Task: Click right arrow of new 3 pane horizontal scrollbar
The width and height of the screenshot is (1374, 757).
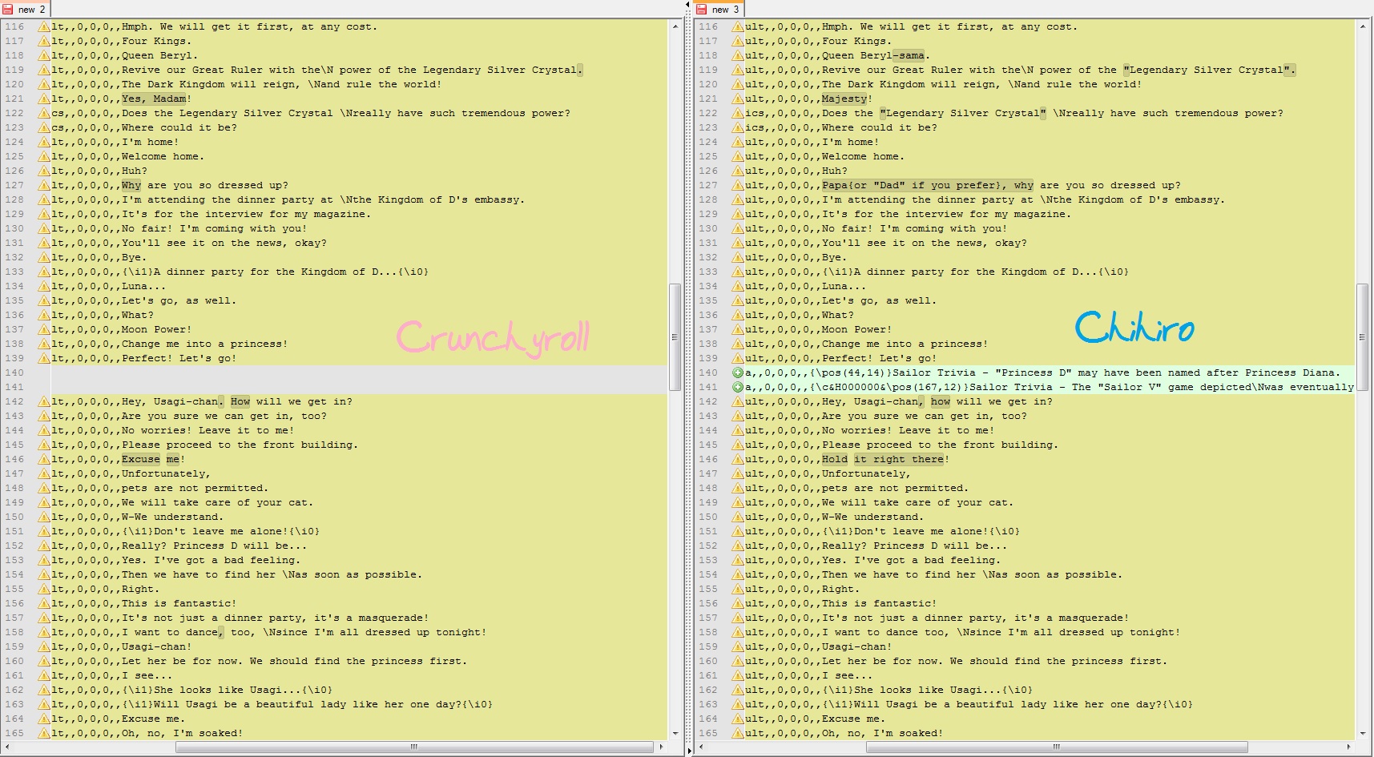Action: 1348,747
